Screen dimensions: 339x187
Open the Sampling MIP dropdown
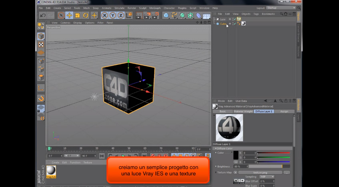pos(267,177)
